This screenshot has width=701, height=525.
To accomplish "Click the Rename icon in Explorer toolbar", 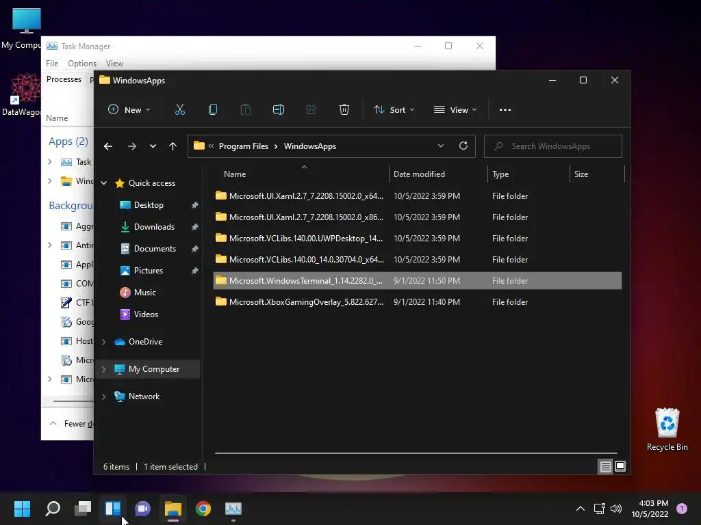I will (x=279, y=110).
